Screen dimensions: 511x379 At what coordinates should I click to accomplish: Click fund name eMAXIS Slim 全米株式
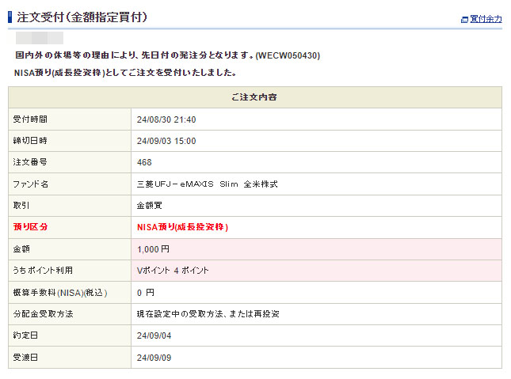208,184
